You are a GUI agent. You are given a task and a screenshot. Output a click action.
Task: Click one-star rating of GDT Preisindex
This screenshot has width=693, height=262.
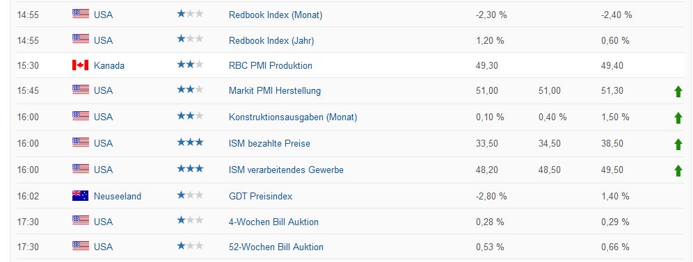[x=190, y=195]
